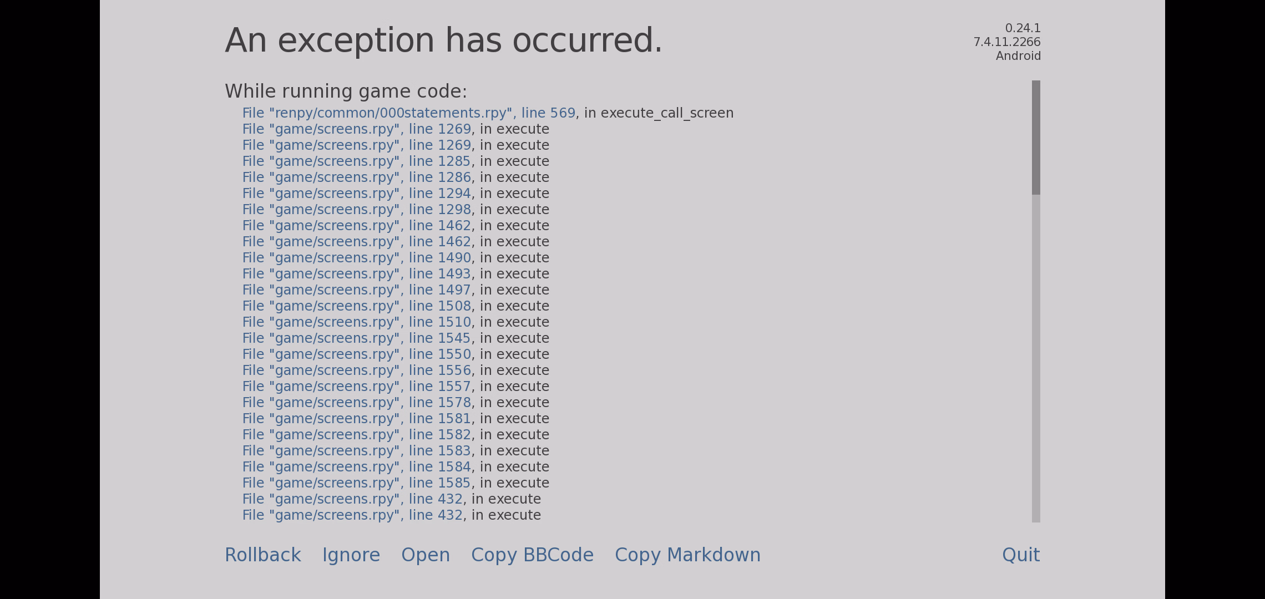Open screens.rpy line 1578 link
The image size is (1265, 599).
pos(357,403)
